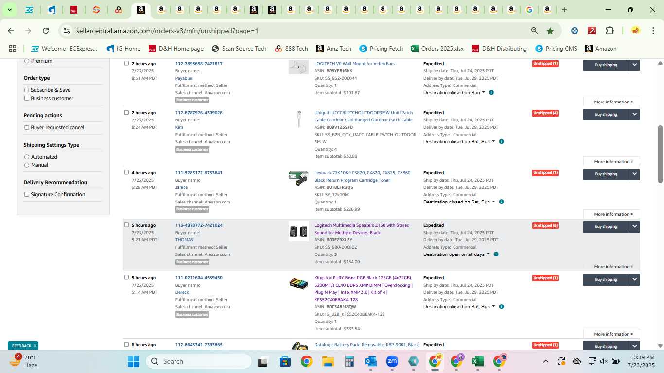Open the tab search dropdown arrow
This screenshot has height=373, width=664.
click(9, 10)
